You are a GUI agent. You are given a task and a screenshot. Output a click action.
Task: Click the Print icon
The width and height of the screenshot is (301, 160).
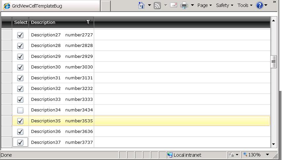point(184,5)
